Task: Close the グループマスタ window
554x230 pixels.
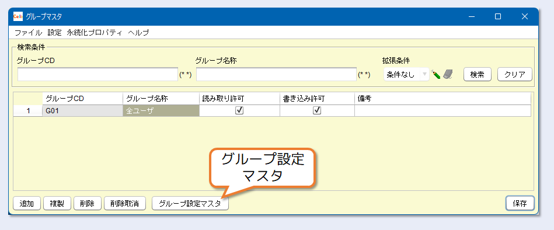Action: pos(525,16)
